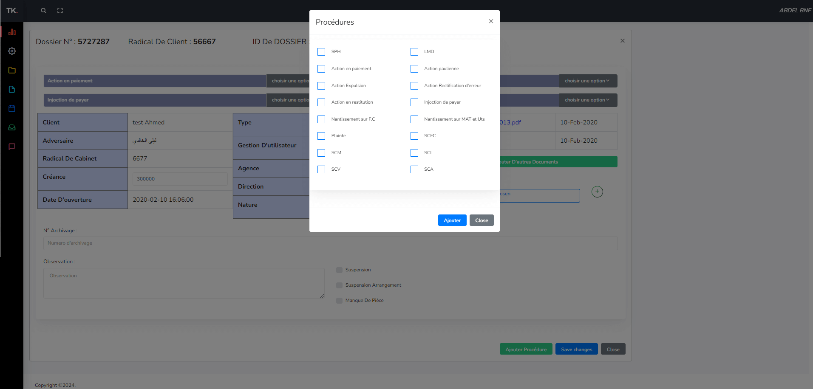813x389 pixels.
Task: Click the Ajouter Procédure button
Action: [526, 350]
